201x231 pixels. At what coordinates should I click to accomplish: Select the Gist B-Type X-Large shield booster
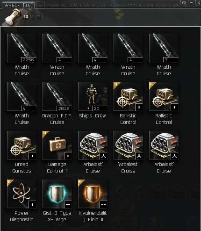point(57,194)
